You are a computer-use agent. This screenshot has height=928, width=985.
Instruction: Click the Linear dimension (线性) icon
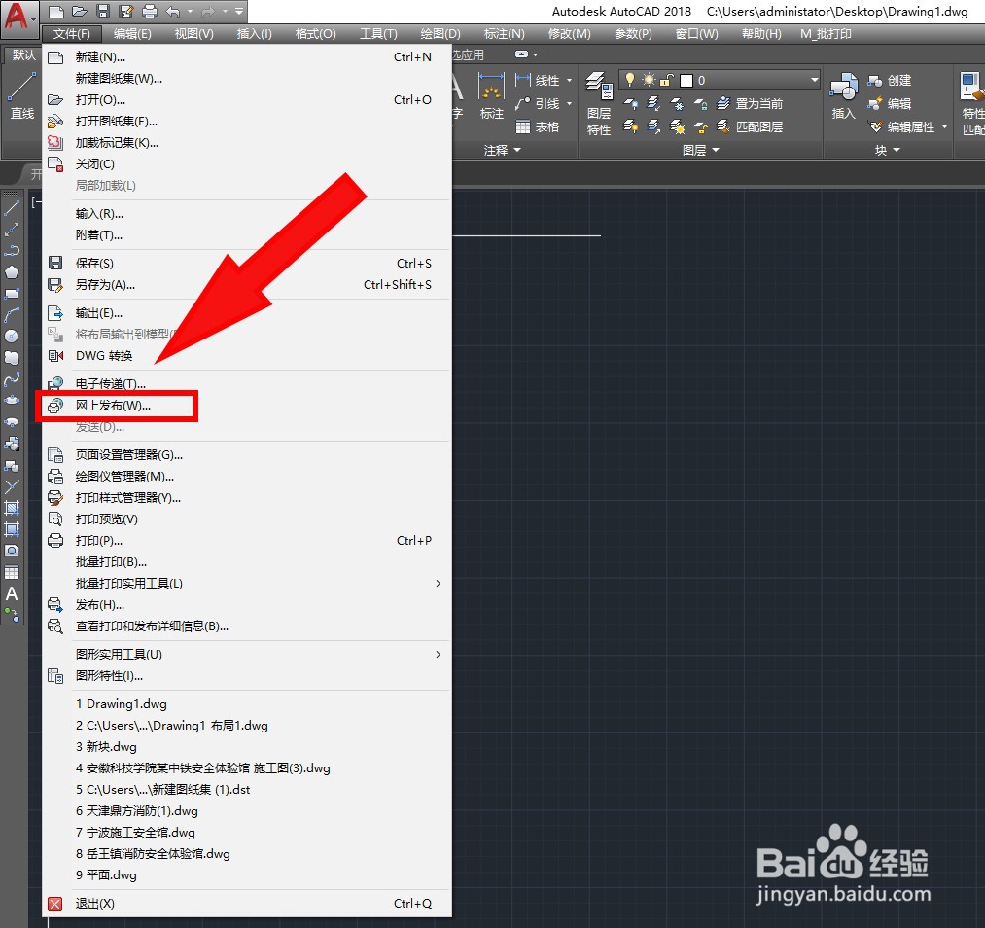[537, 81]
